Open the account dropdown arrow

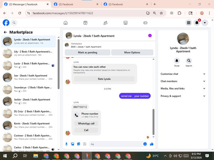[205, 23]
